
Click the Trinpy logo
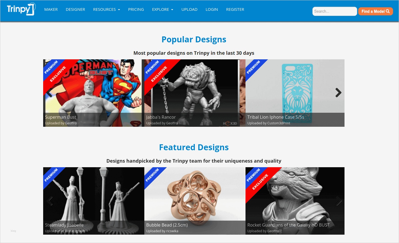click(x=21, y=9)
